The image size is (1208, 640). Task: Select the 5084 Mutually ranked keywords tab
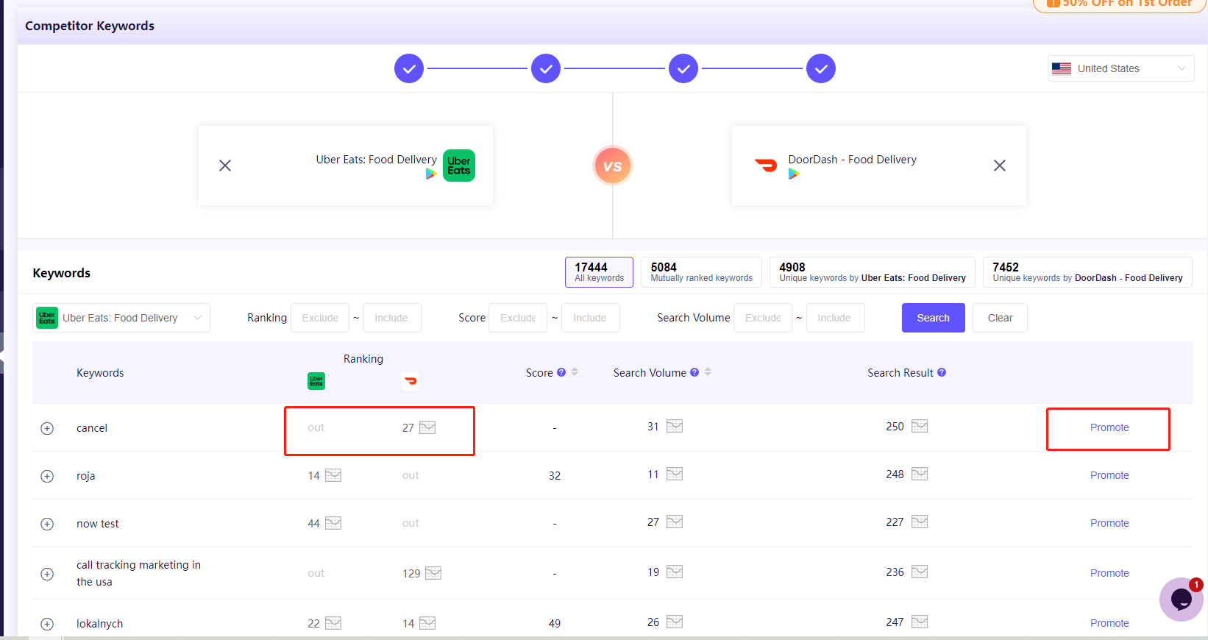tap(701, 272)
